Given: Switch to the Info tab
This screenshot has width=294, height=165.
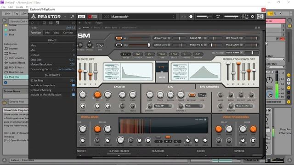Looking at the screenshot, I should 47,33.
